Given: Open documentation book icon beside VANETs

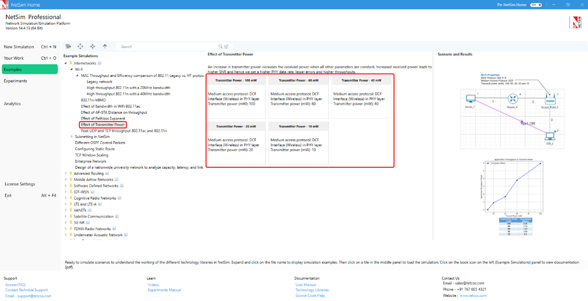Looking at the screenshot, I should [x=90, y=211].
